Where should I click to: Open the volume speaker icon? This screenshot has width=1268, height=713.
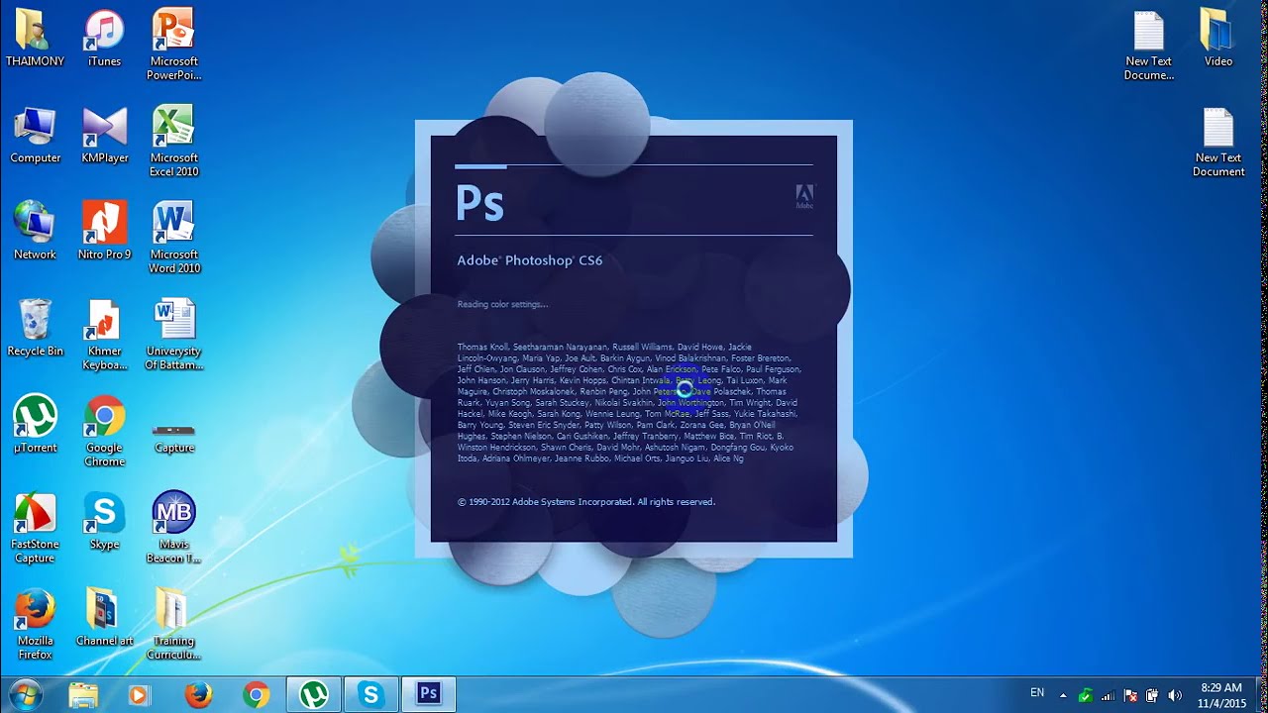point(1175,695)
